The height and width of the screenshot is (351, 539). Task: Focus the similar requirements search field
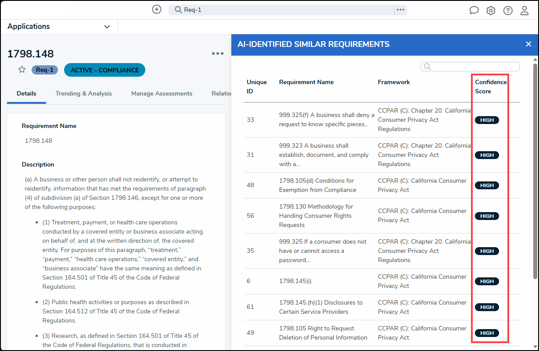(x=470, y=67)
